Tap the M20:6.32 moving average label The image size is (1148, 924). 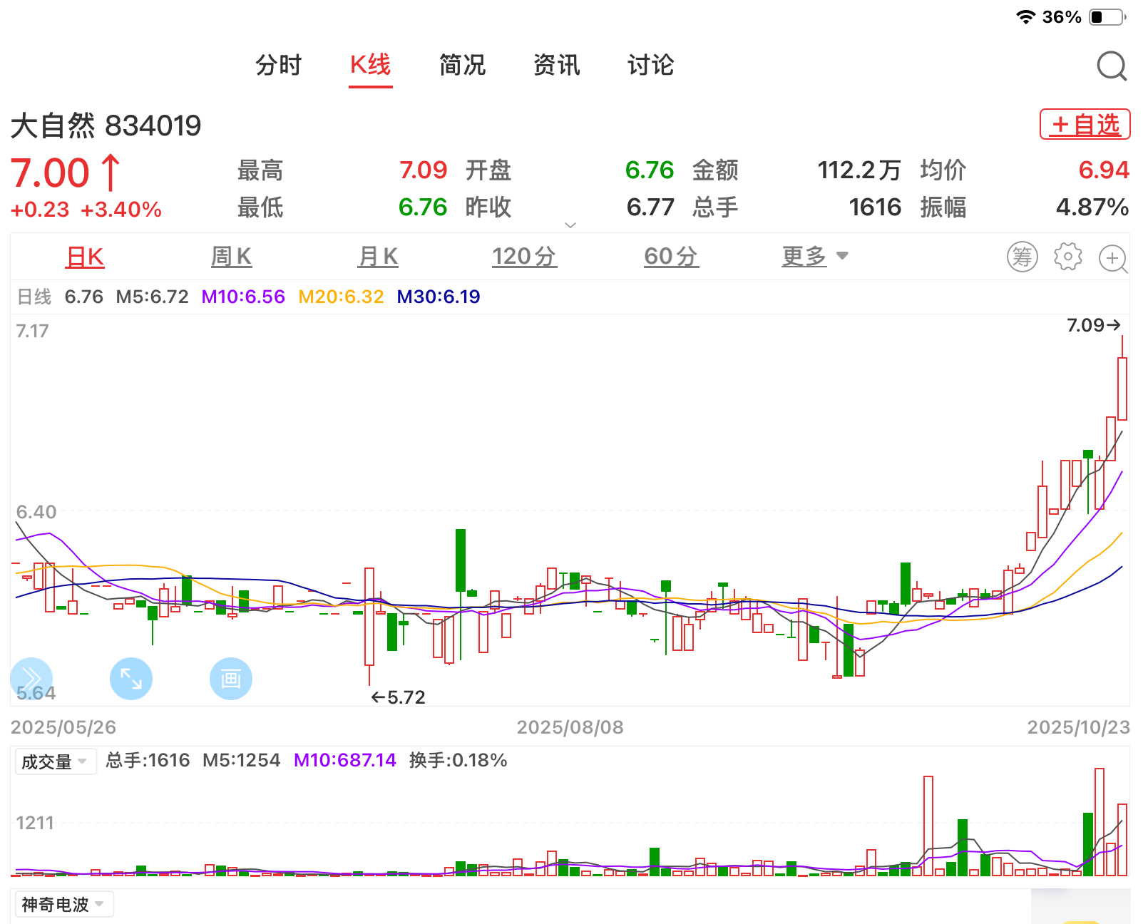341,297
